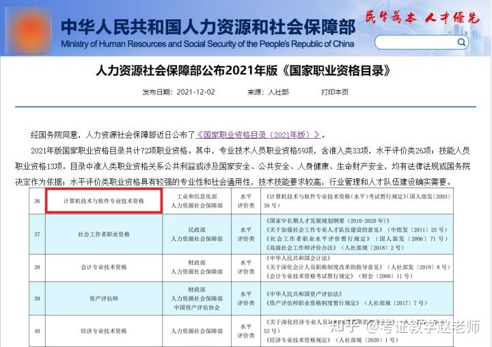Click the blurred national emblem logo
Screen dimensions: 492x347
pos(28,31)
